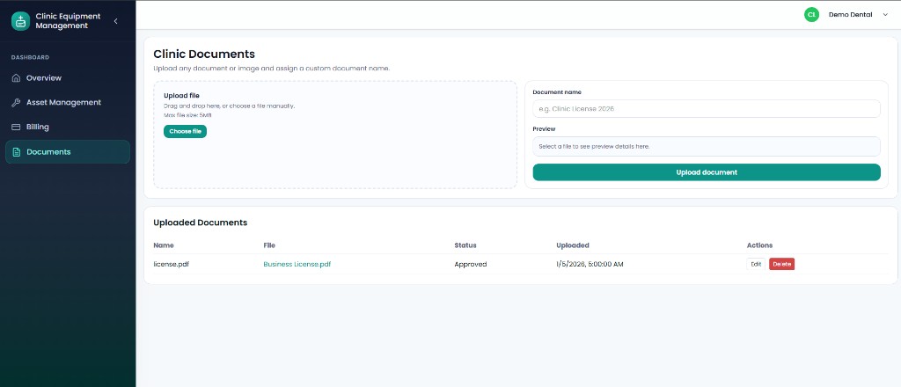901x387 pixels.
Task: Click the File column header
Action: pos(269,245)
